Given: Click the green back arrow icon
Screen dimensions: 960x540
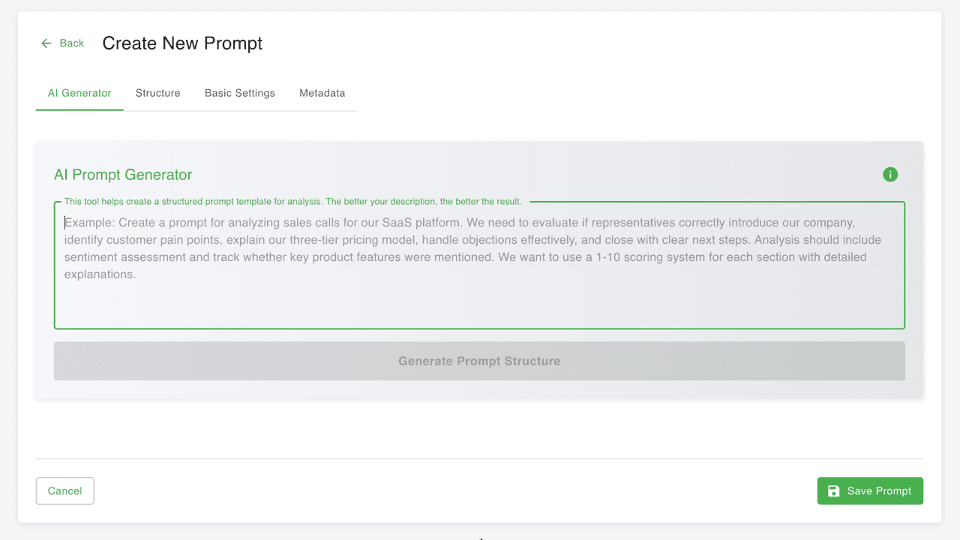Looking at the screenshot, I should click(46, 43).
